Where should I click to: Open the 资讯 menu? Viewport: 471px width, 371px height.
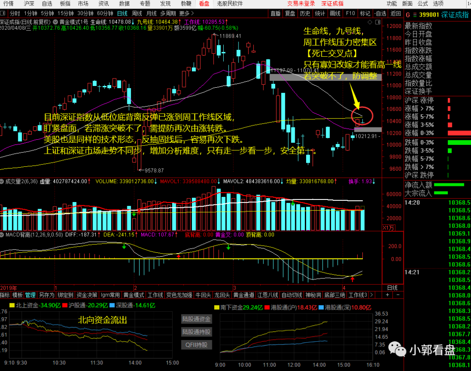(x=104, y=3)
